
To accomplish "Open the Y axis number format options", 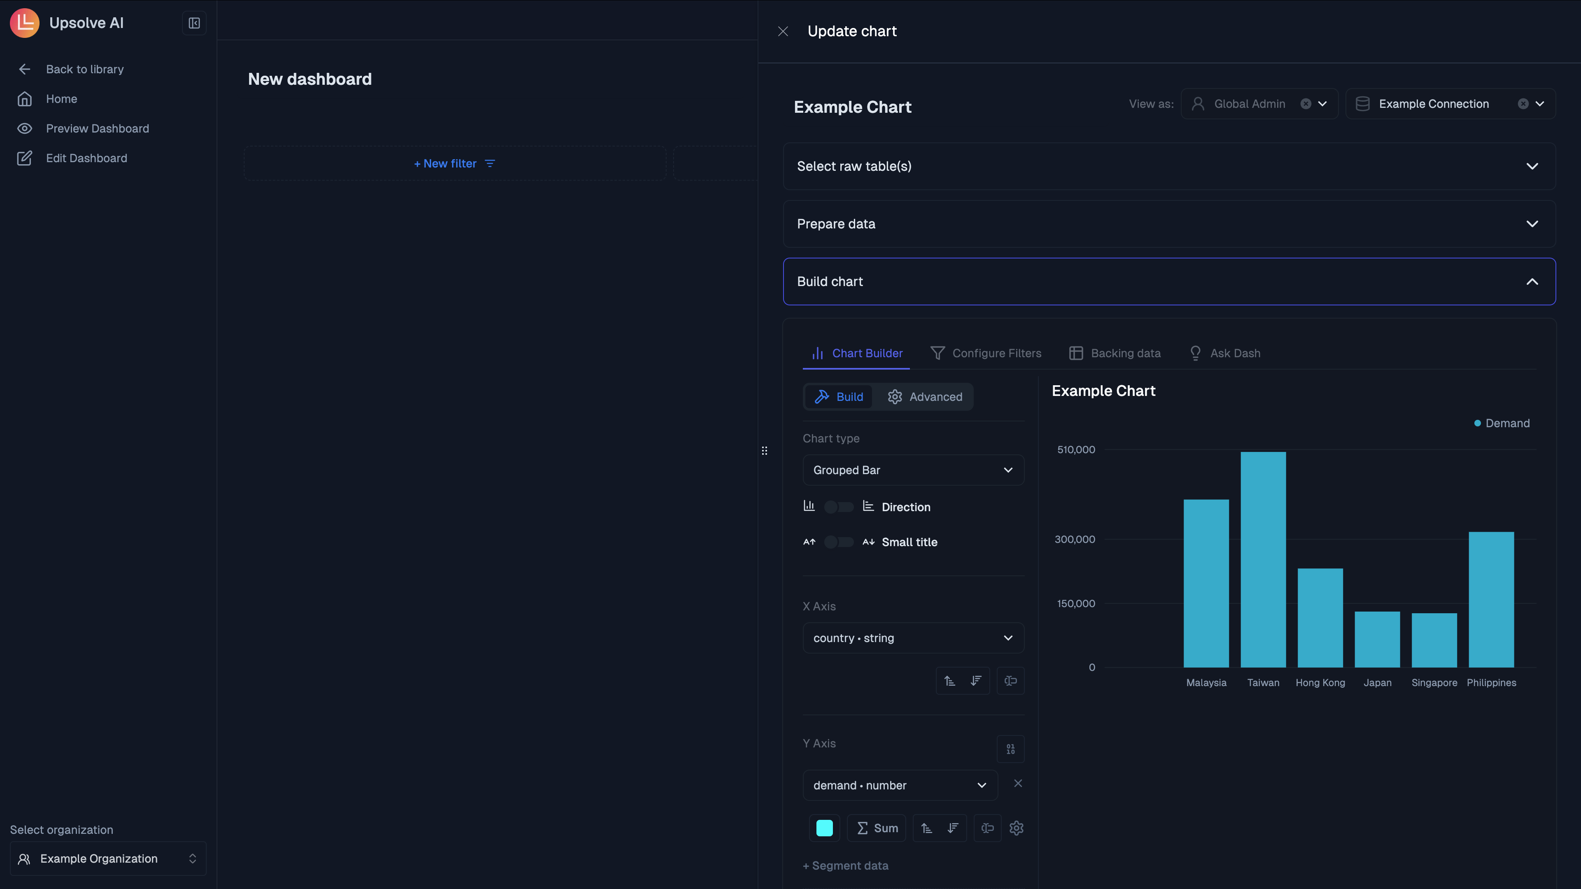I will tap(1011, 749).
